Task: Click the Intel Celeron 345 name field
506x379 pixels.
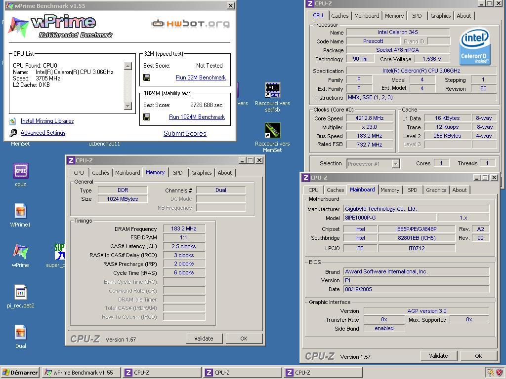Action: [x=398, y=32]
